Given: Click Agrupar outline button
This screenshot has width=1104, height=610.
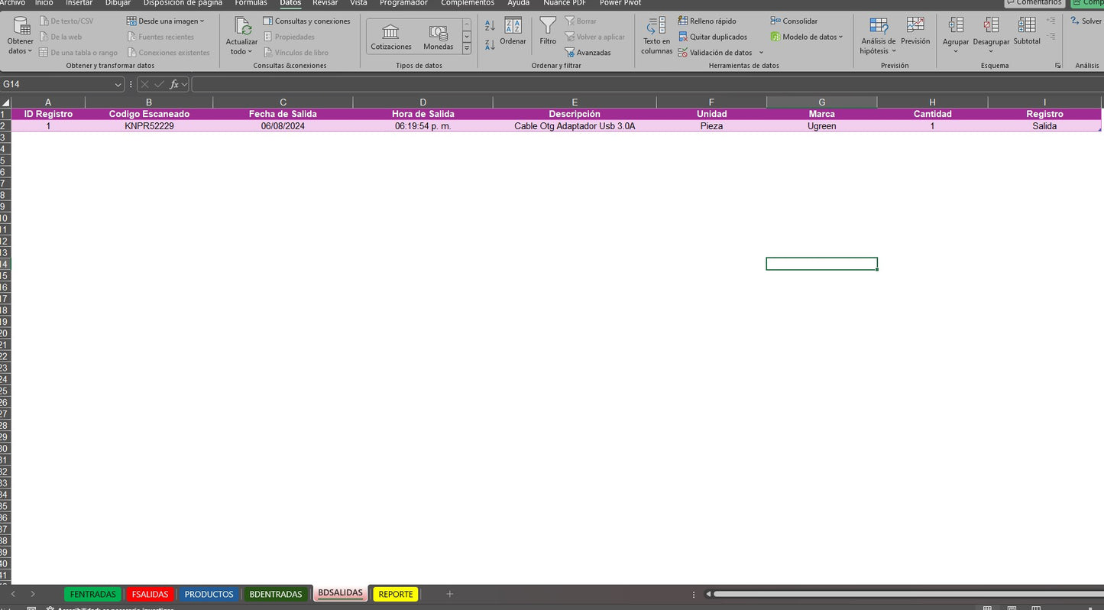Looking at the screenshot, I should click(956, 36).
